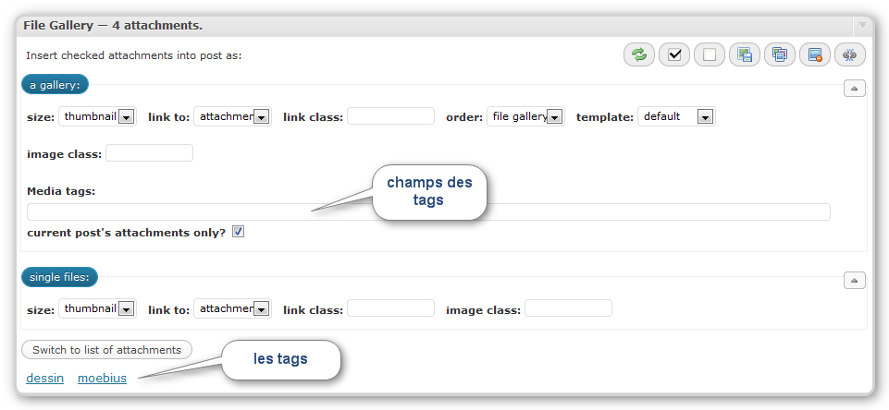Toggle current post's attachments only checkbox
889x410 pixels.
[238, 232]
